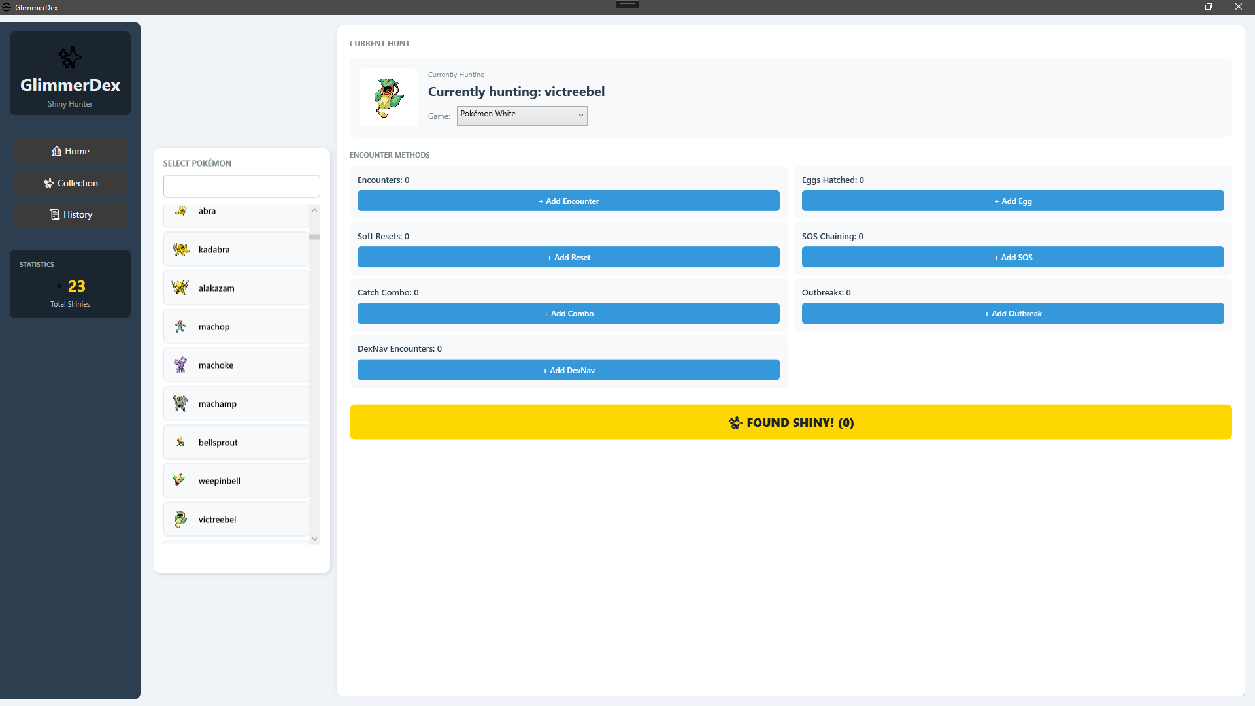Click the kadabra sprite icon
This screenshot has height=706, width=1255.
pyautogui.click(x=180, y=249)
